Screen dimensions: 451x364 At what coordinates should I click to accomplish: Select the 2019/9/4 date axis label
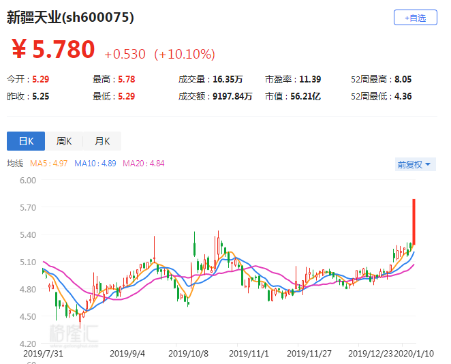click(127, 353)
